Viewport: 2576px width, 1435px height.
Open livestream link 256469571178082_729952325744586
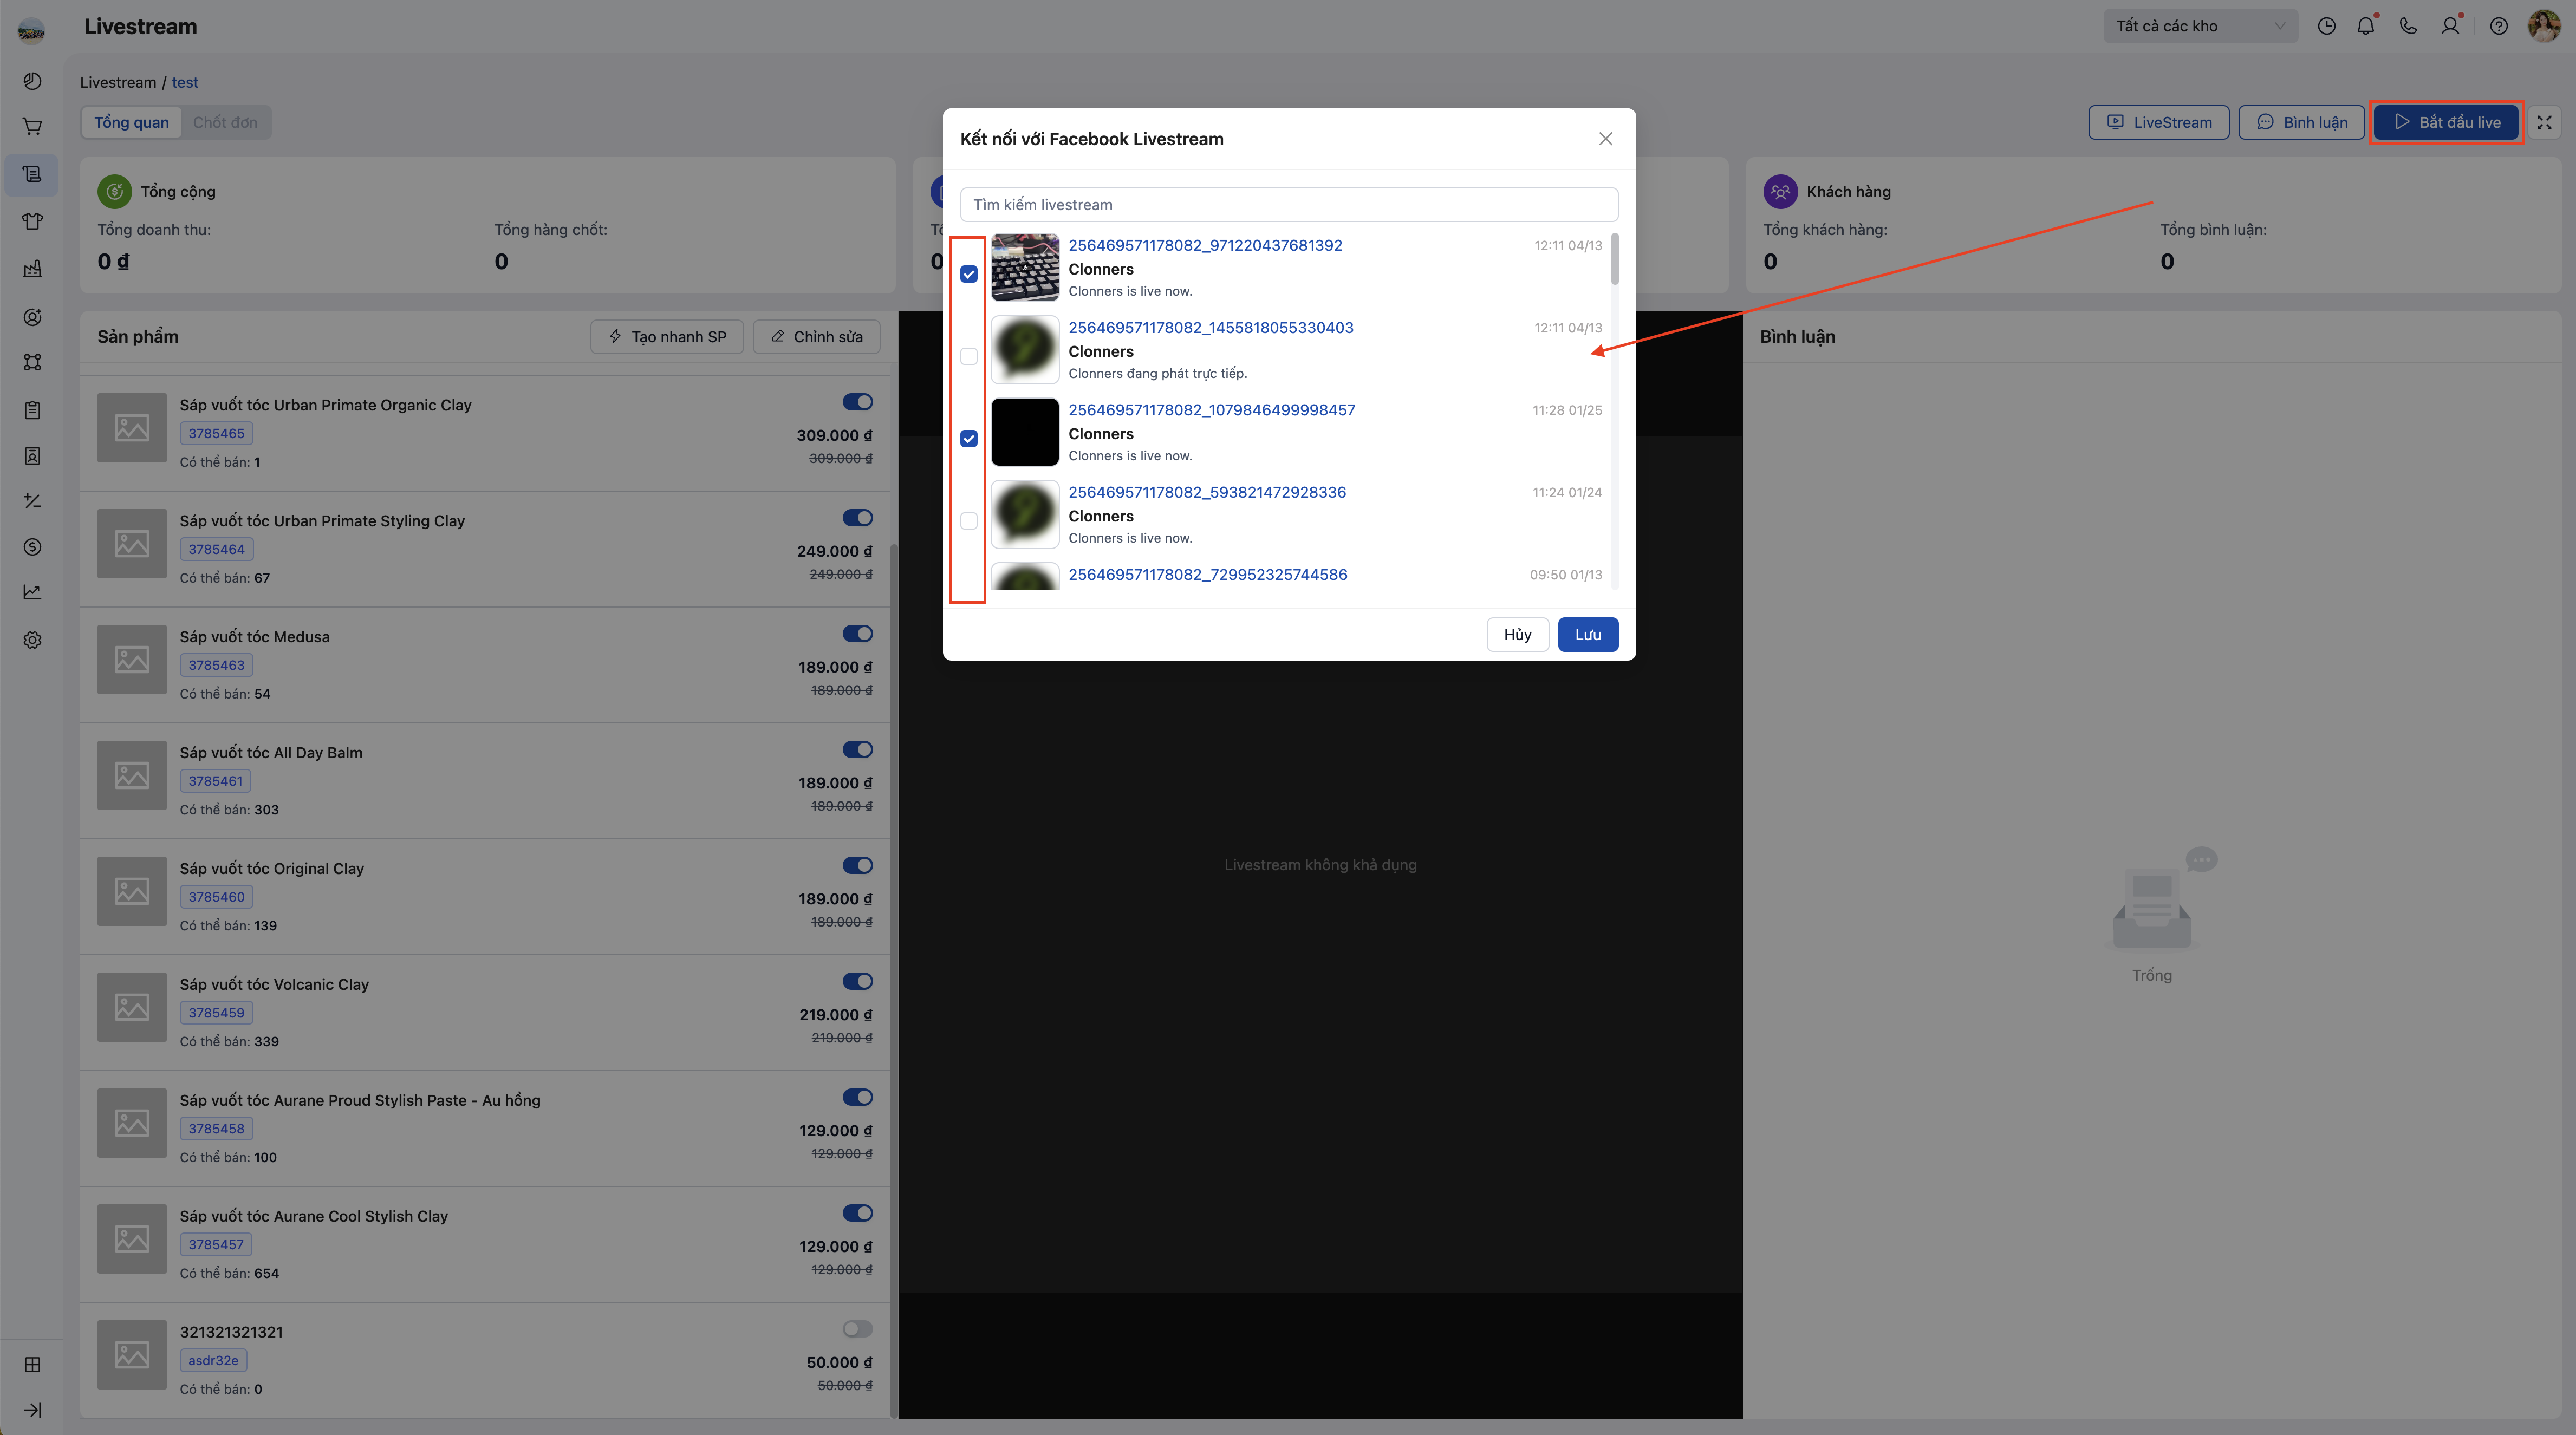point(1207,575)
